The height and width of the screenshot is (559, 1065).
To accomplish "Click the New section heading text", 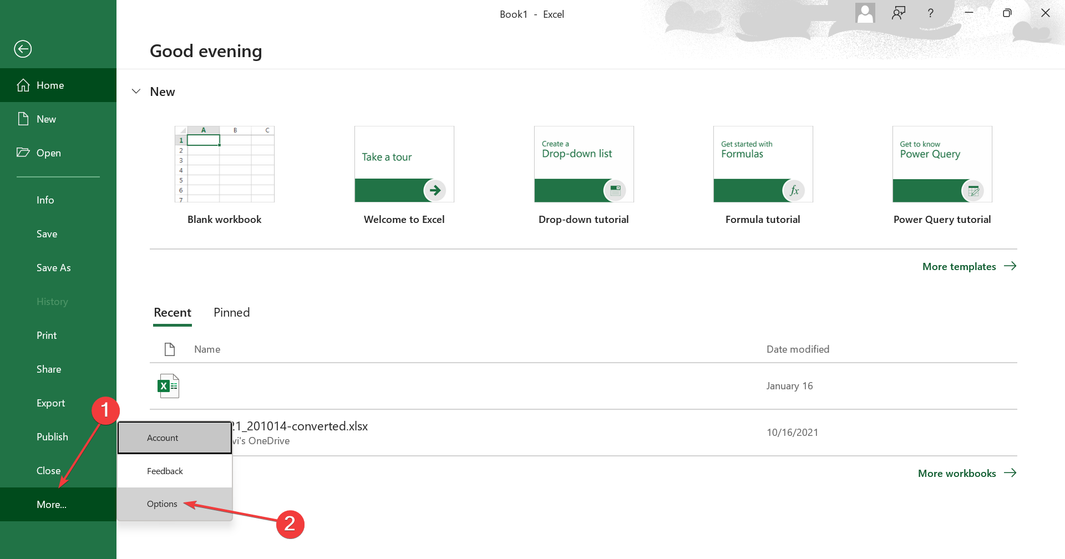I will 163,92.
